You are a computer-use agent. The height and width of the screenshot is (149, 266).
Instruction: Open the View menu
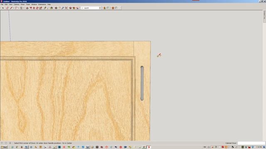[10, 5]
